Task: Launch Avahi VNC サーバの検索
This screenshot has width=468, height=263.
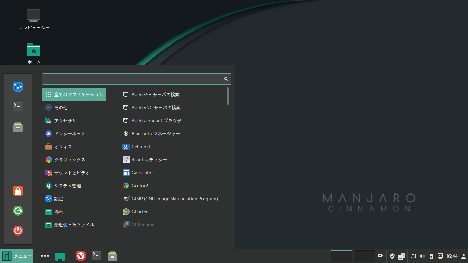Action: [x=172, y=108]
